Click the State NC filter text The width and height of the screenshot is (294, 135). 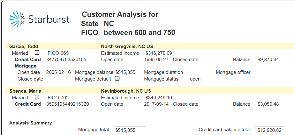97,24
